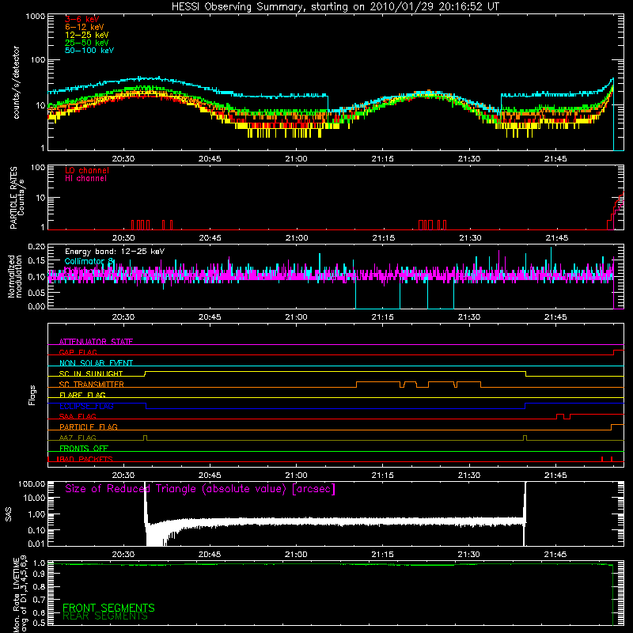Click the FRONTS OFF label
Screen dimensions: 633x633
(84, 448)
